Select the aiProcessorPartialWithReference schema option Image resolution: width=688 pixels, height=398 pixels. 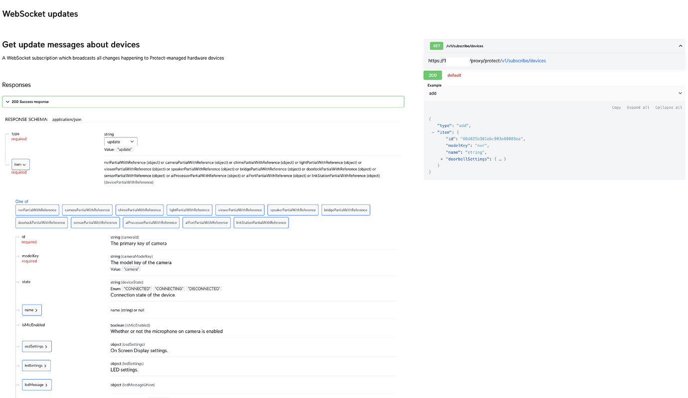coord(151,222)
